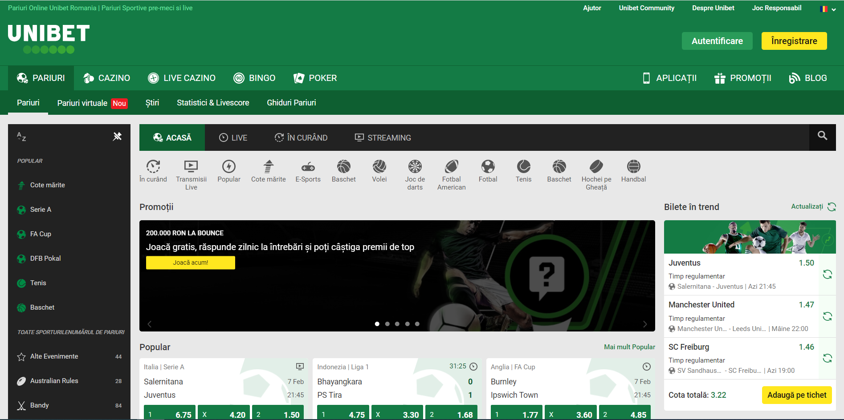Open the Știri tab

[x=152, y=103]
